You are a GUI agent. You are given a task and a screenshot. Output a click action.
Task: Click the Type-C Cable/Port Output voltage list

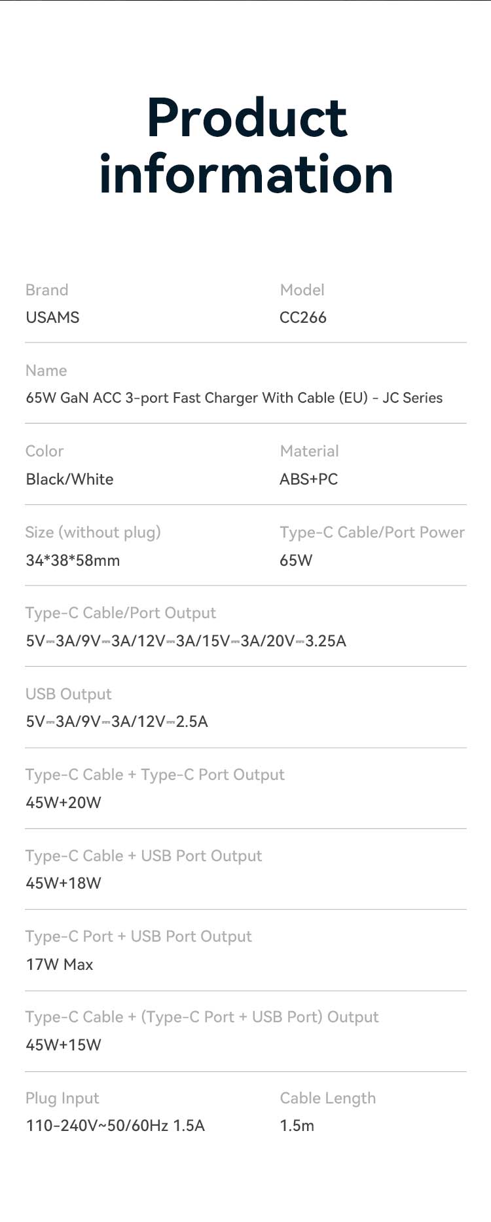186,641
